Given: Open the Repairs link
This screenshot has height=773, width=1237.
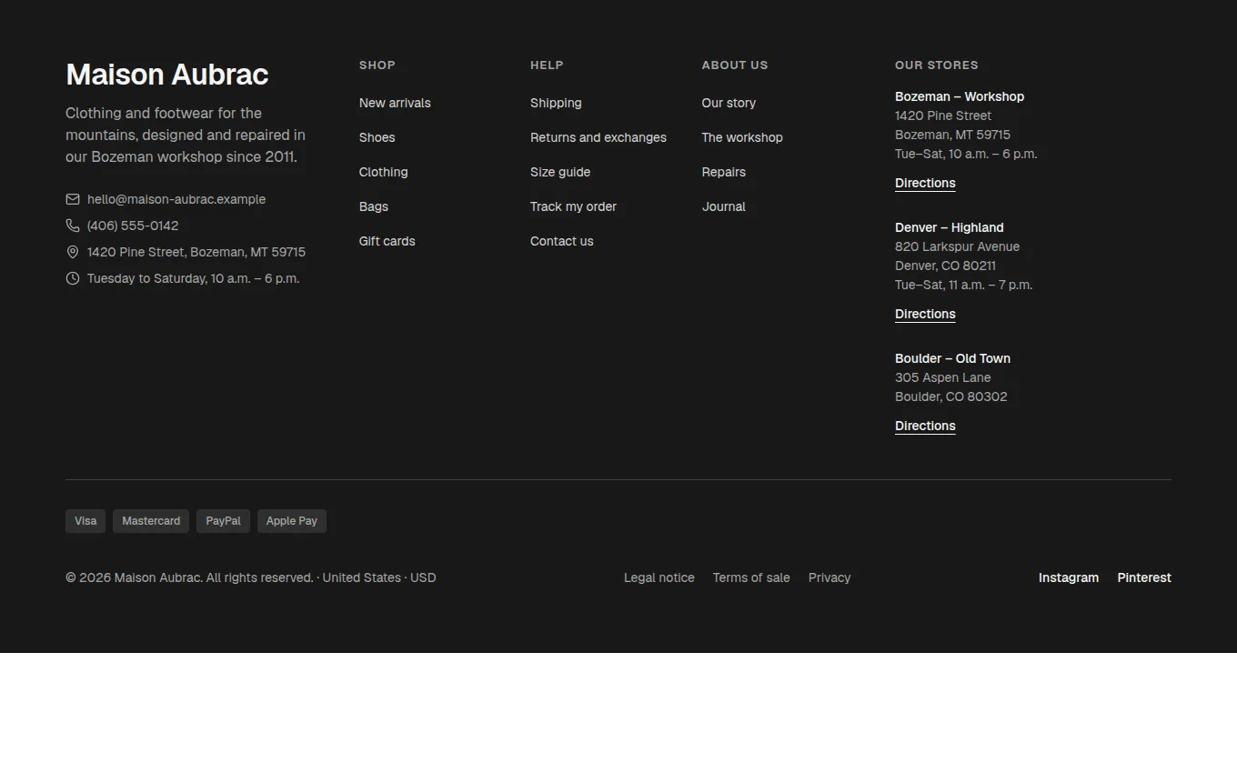Looking at the screenshot, I should (724, 172).
